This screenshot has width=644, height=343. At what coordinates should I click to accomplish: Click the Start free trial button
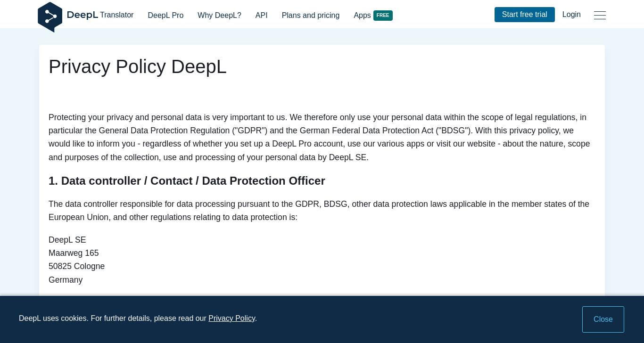point(524,15)
